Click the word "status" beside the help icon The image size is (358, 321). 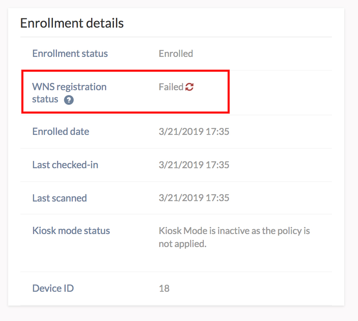(x=45, y=100)
